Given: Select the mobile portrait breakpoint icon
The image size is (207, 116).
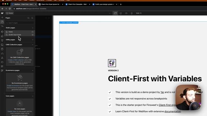Looking at the screenshot, I should [132, 13].
